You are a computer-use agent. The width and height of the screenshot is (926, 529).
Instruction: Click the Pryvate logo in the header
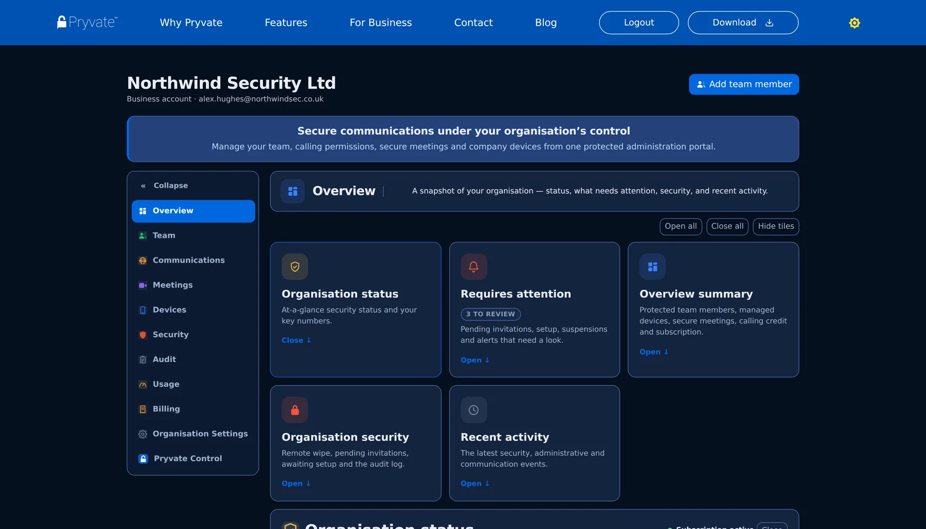click(87, 23)
